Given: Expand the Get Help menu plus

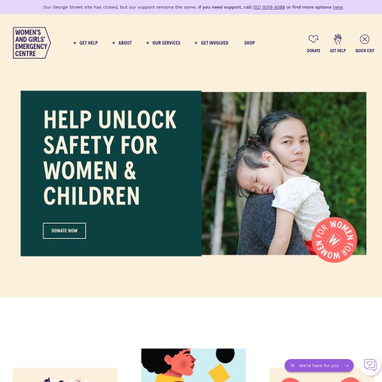Looking at the screenshot, I should [x=74, y=43].
